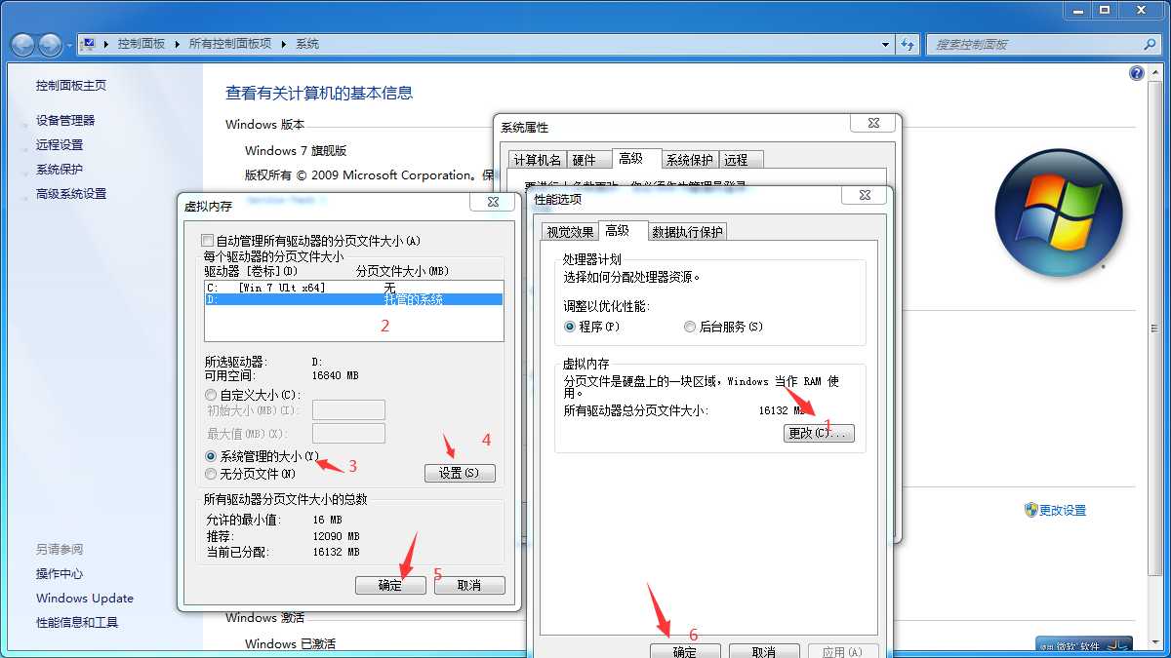Screen dimensions: 1171x658
Task: Expand the arrow after 所有控制面板项 breadcrumb
Action: 284,44
